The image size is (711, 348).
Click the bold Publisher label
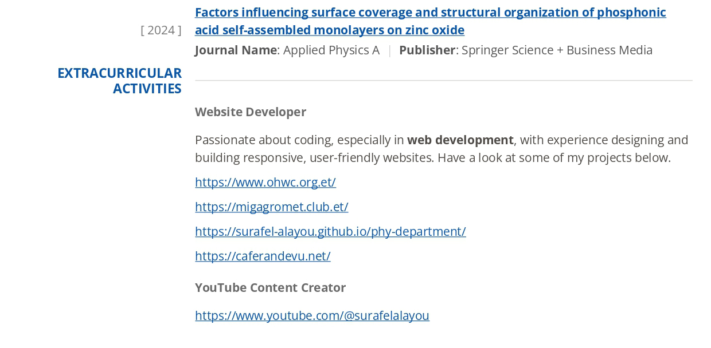click(427, 50)
